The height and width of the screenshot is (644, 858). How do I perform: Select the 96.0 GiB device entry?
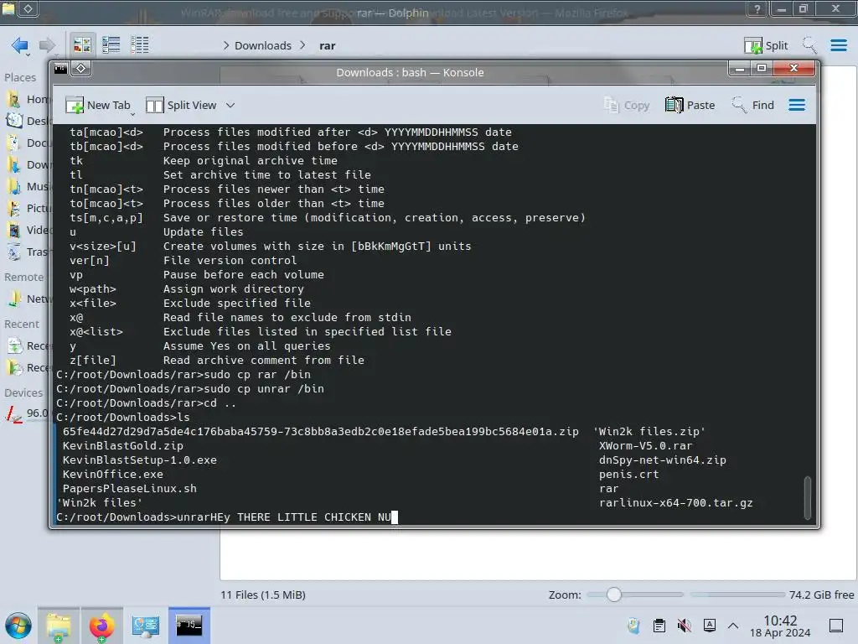28,413
